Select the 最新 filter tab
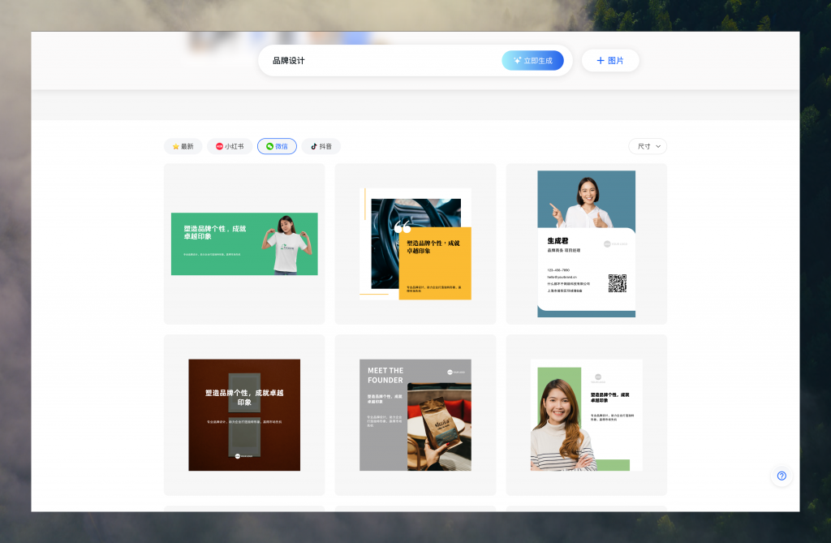The image size is (831, 543). (183, 146)
